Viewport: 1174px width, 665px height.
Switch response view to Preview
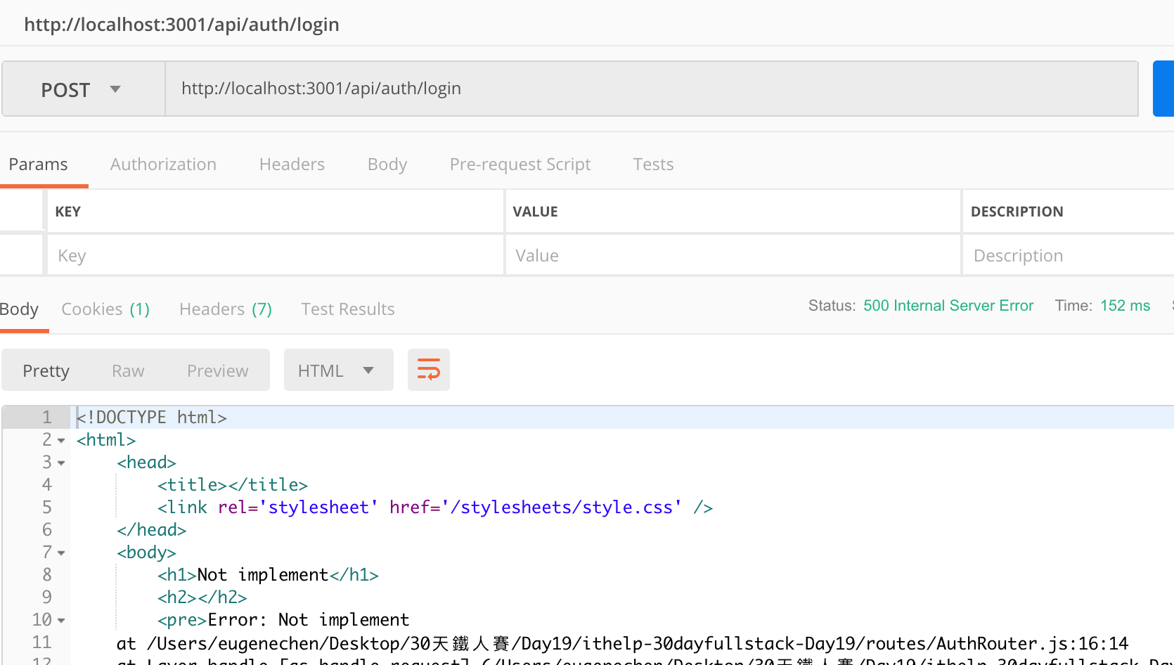tap(217, 370)
